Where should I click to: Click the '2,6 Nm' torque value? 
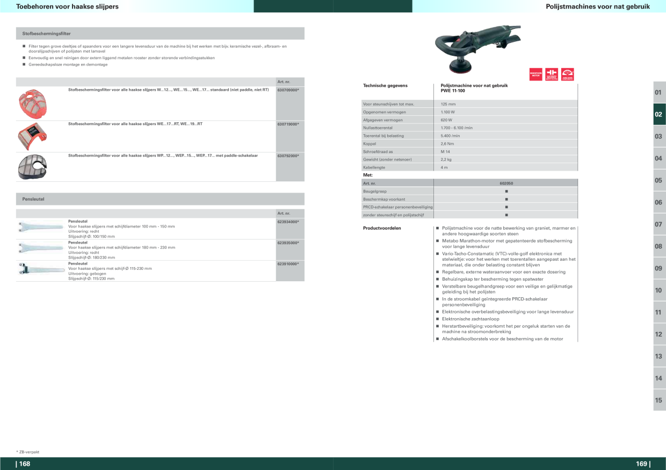(447, 144)
